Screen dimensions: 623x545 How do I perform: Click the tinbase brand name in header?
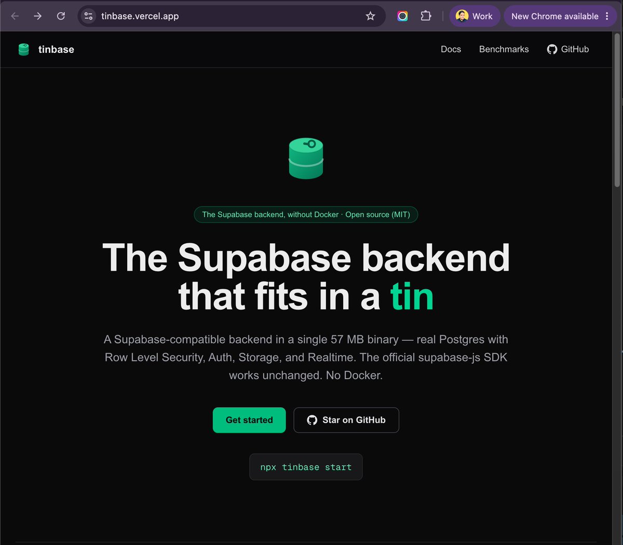(56, 49)
